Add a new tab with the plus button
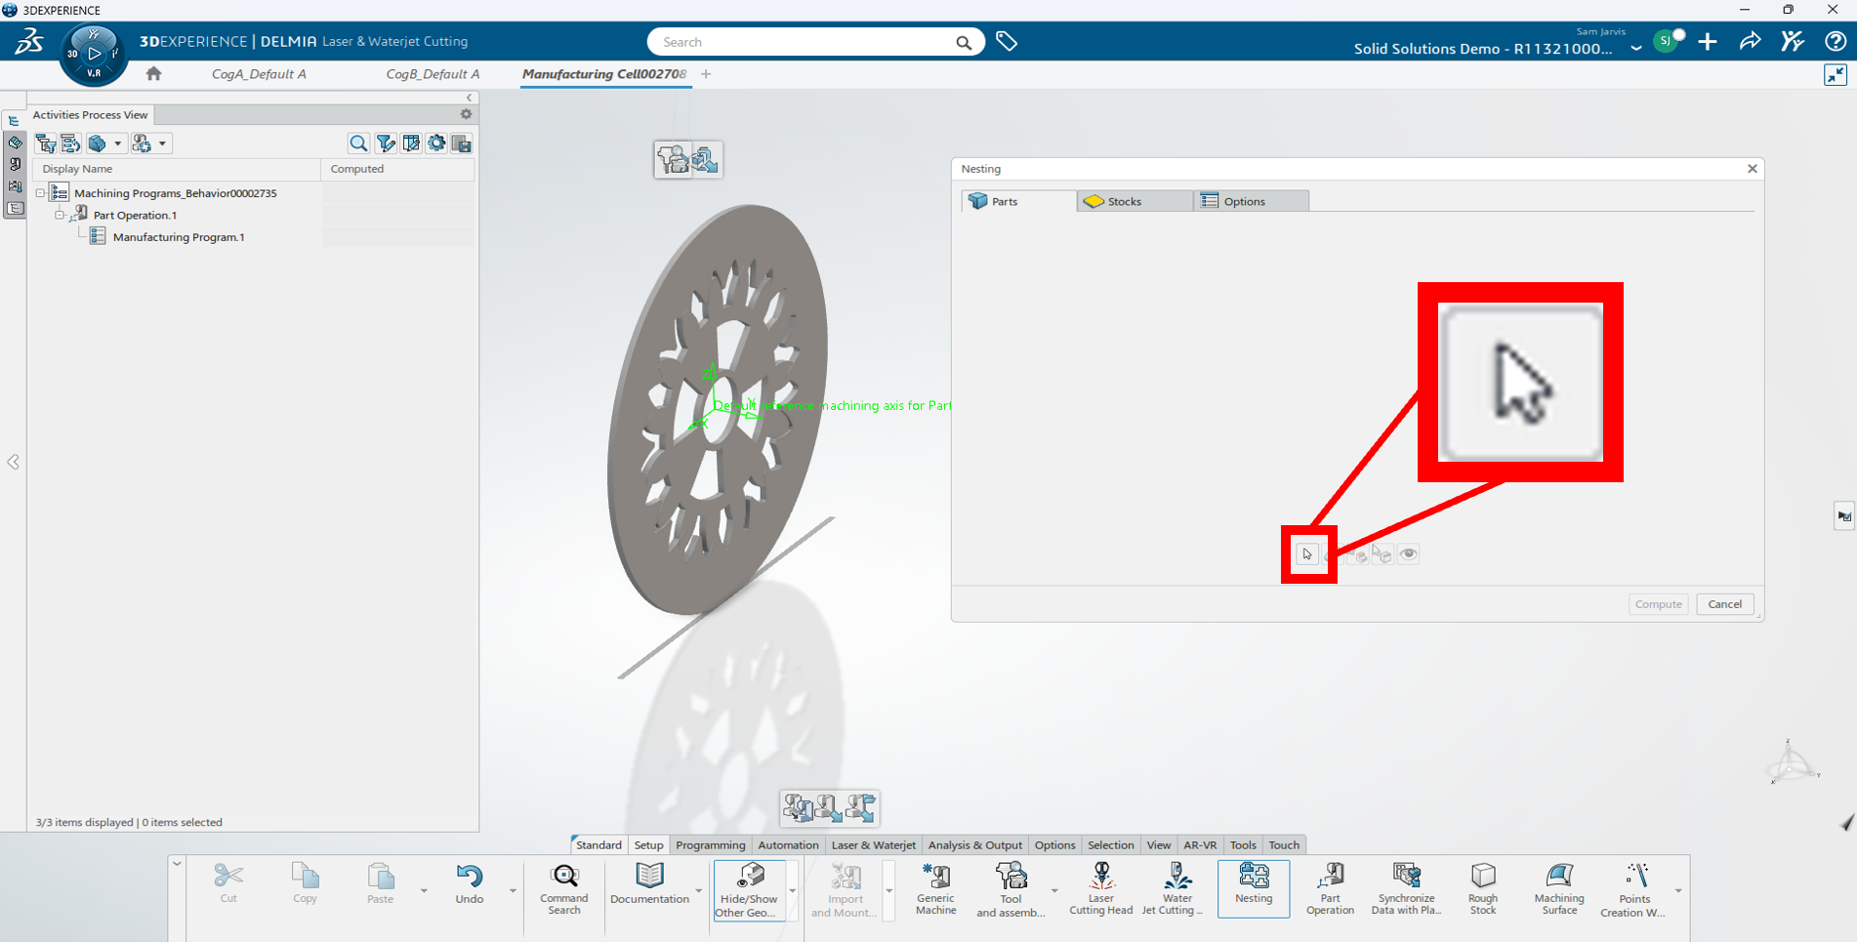This screenshot has width=1857, height=942. pyautogui.click(x=706, y=74)
